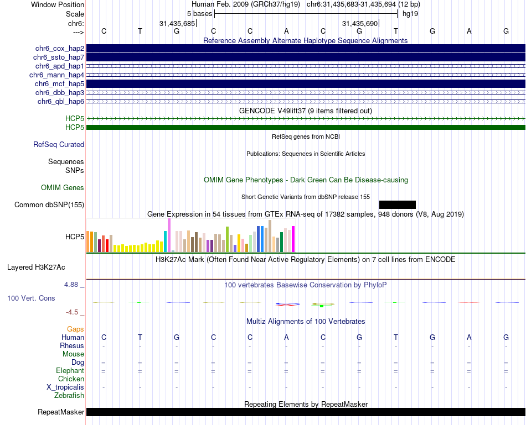Open Publications: Sequences in Scientific Articles title
The image size is (526, 425).
(x=306, y=154)
